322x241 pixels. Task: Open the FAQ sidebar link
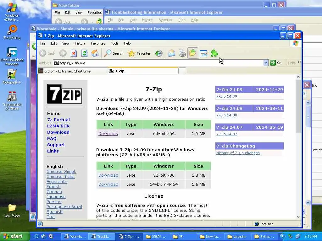52,138
